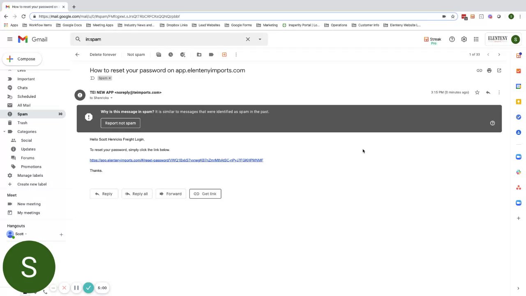Open My meetings
The image size is (526, 296).
[x=28, y=213]
